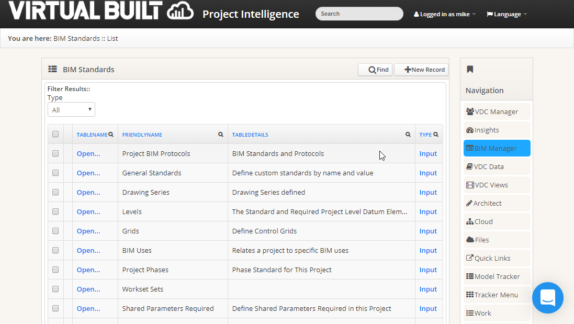
Task: Click search icon in TABLEDETAILS column header
Action: [x=408, y=135]
